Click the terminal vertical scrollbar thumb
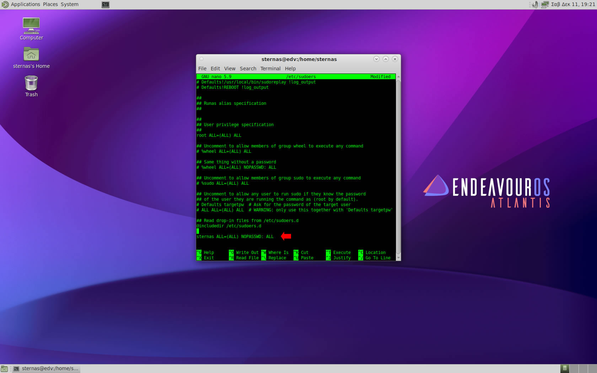 point(398,167)
